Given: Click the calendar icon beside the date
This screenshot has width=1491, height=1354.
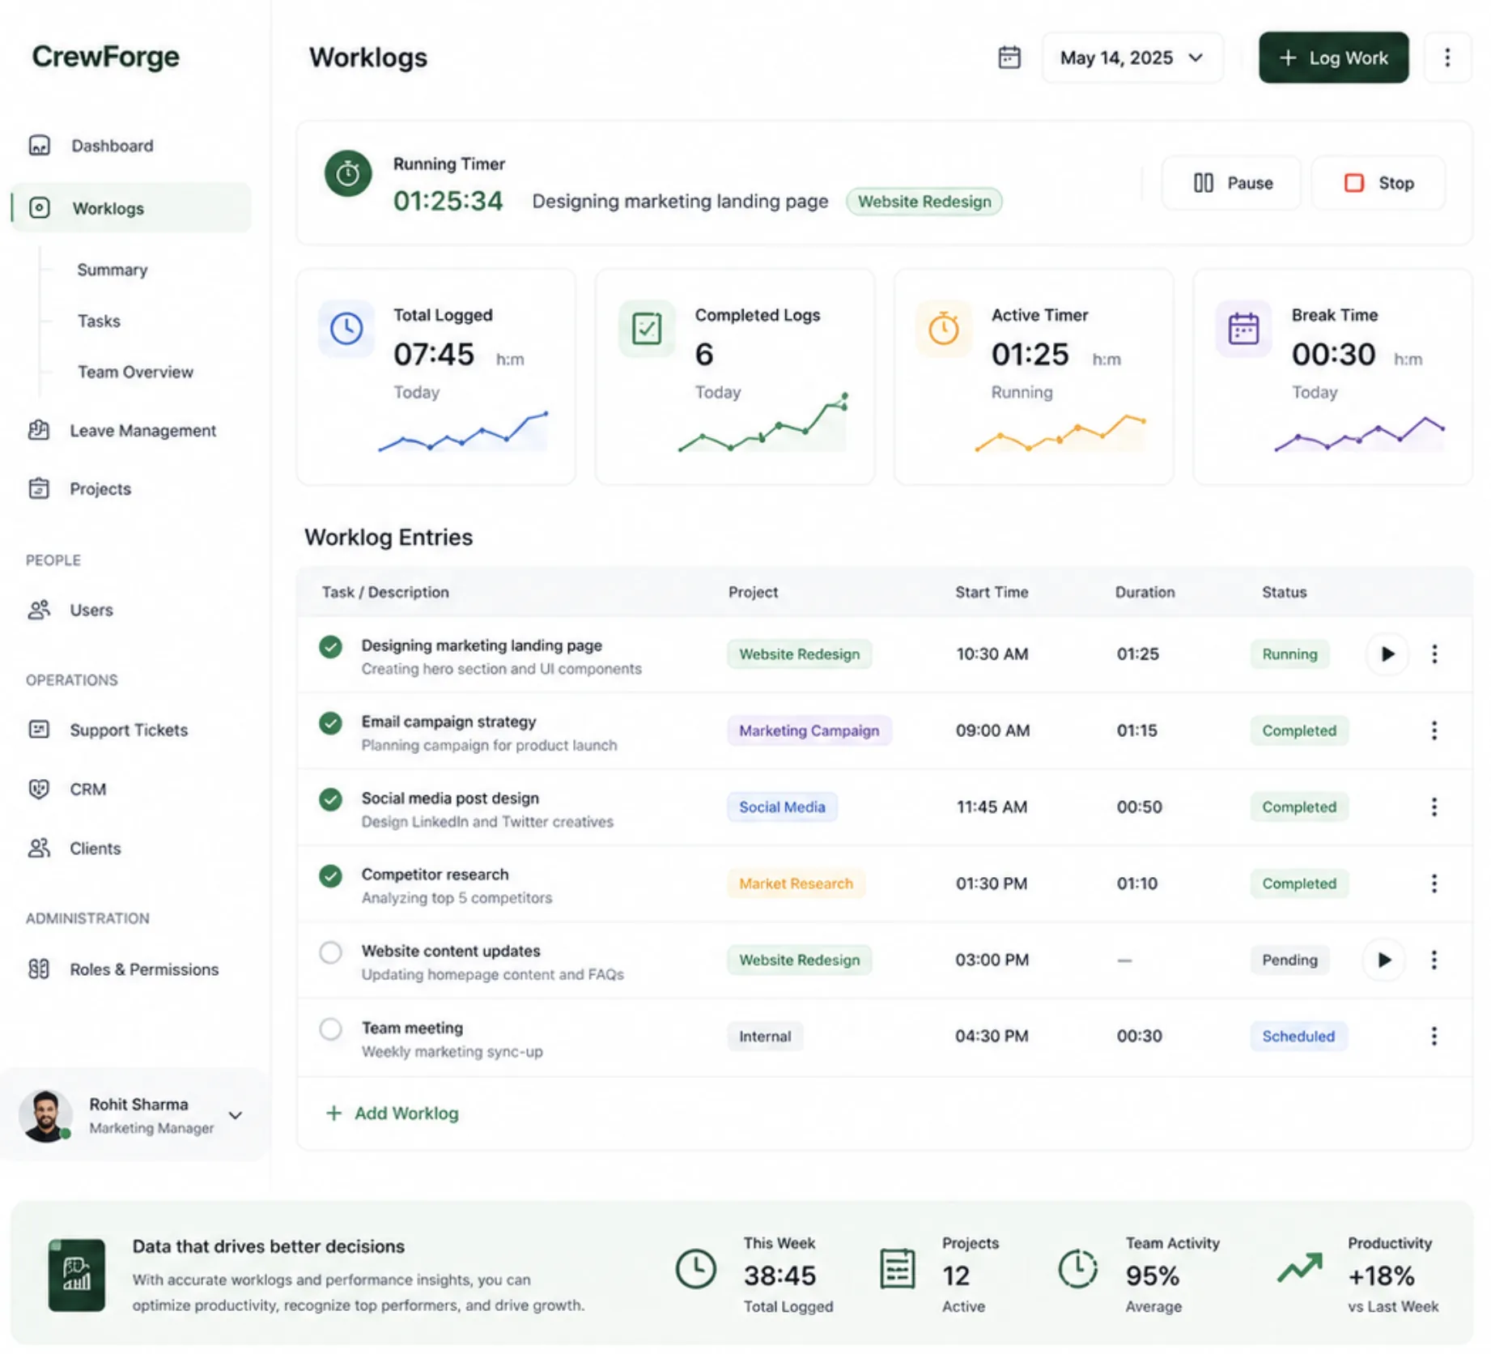Looking at the screenshot, I should click(1009, 57).
